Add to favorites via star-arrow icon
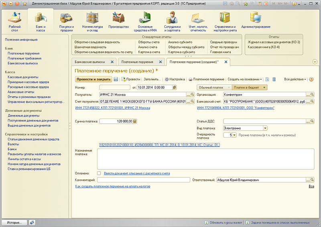This screenshot has height=227, width=321. 246,4
